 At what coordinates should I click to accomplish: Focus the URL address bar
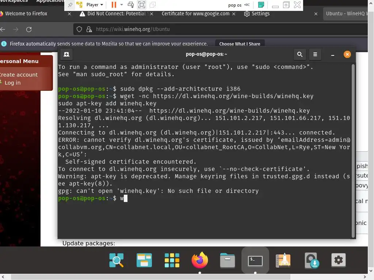221,29
